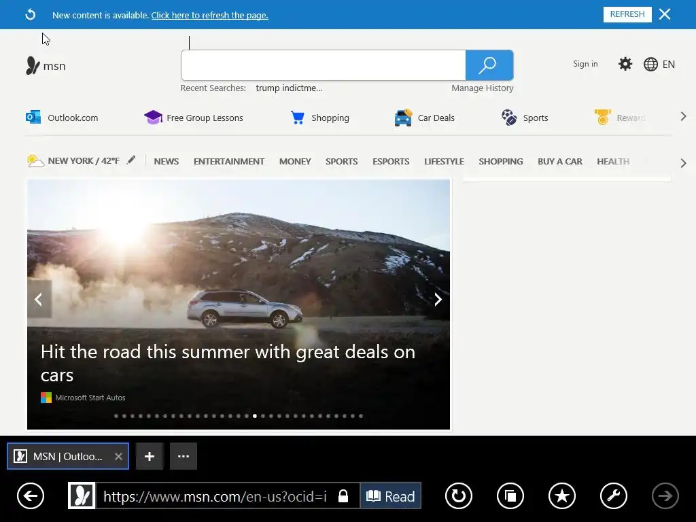Expand more categories with the nav bar right chevron
696x522 pixels.
[683, 163]
